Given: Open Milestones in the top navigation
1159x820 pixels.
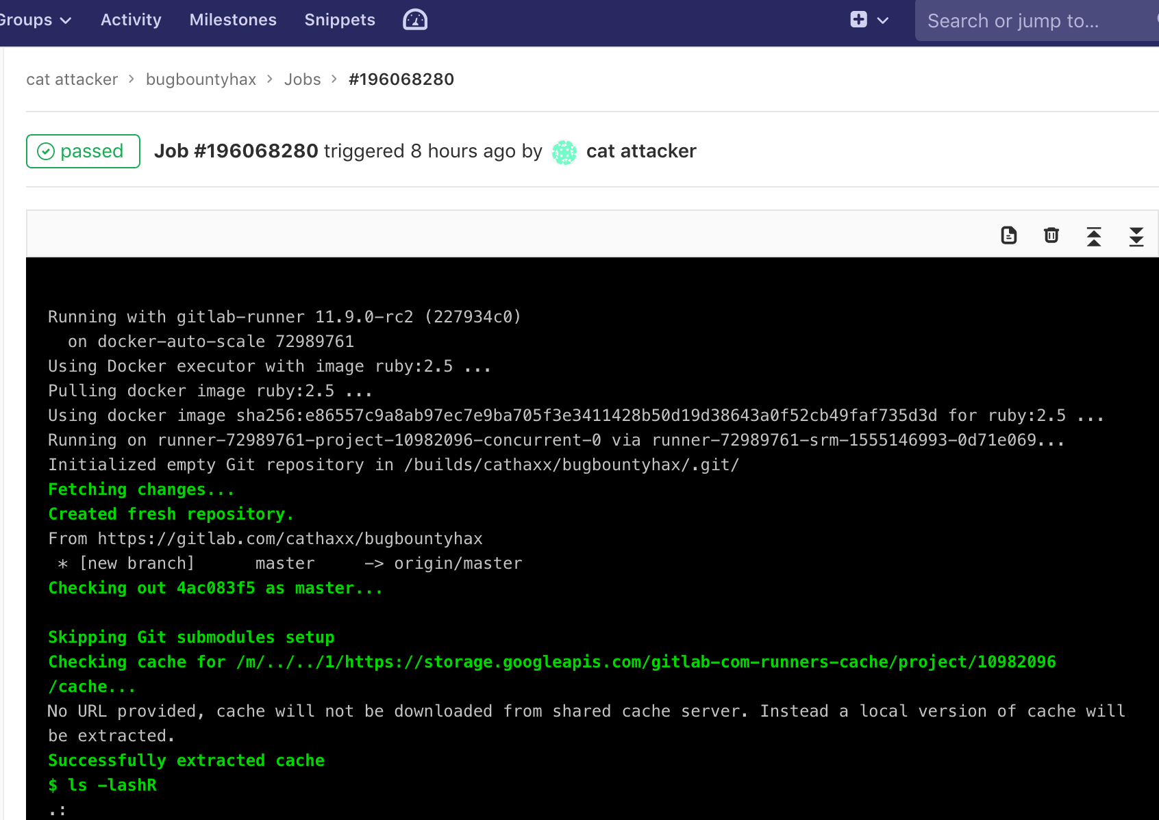Looking at the screenshot, I should (233, 20).
